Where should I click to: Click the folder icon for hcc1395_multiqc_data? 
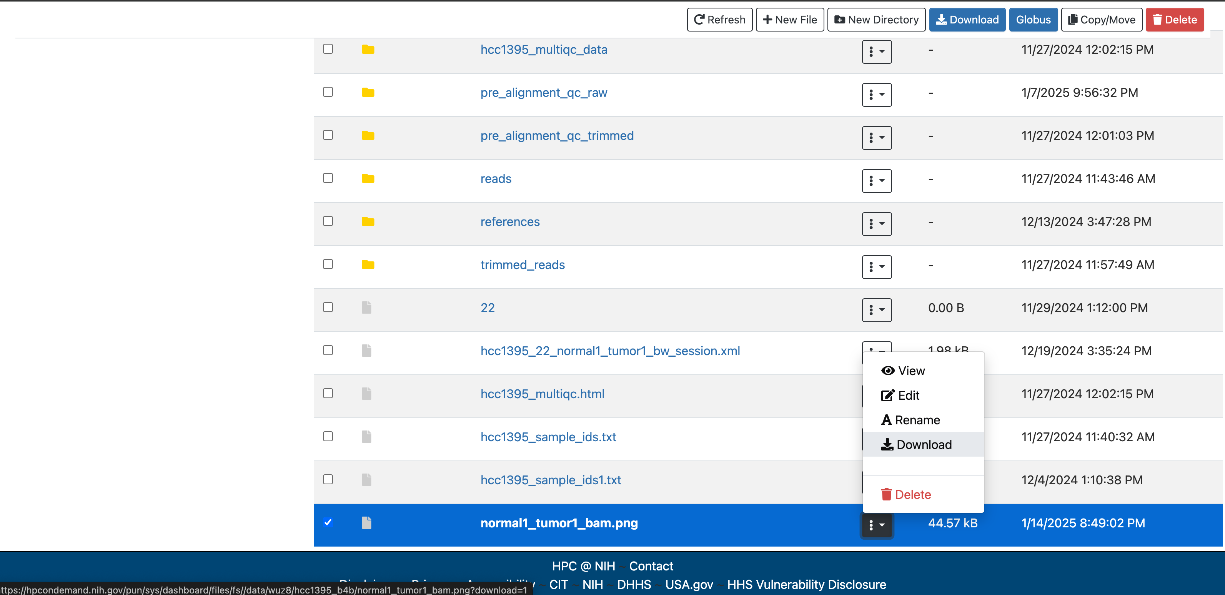[368, 50]
